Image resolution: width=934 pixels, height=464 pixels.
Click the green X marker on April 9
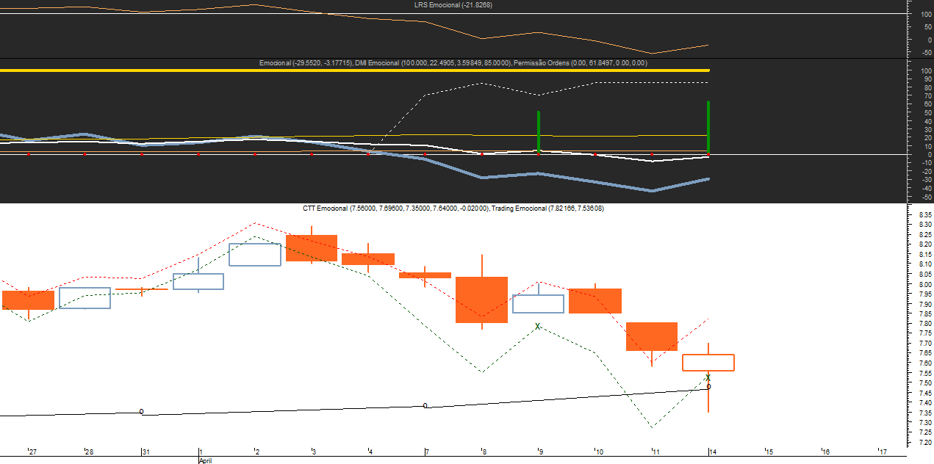[x=537, y=326]
